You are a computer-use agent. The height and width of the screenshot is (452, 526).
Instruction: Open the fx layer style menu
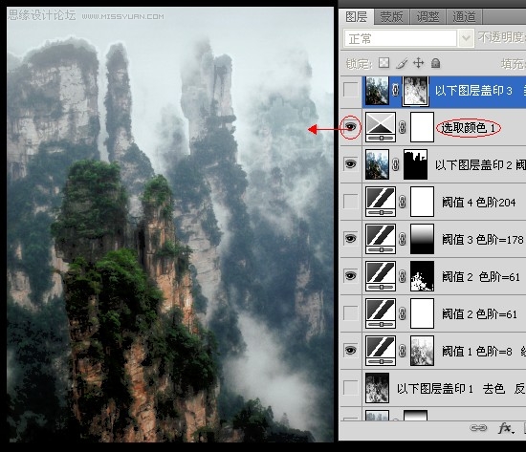[505, 428]
